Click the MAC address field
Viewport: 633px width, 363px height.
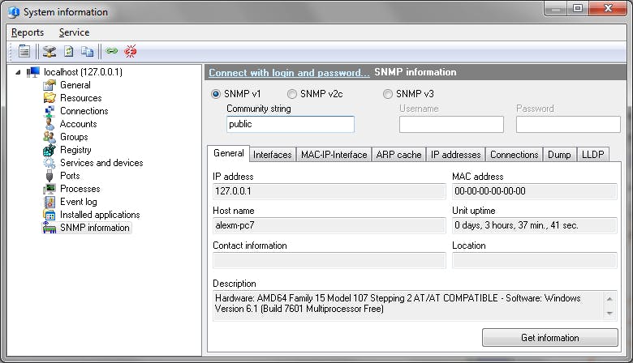click(x=535, y=191)
